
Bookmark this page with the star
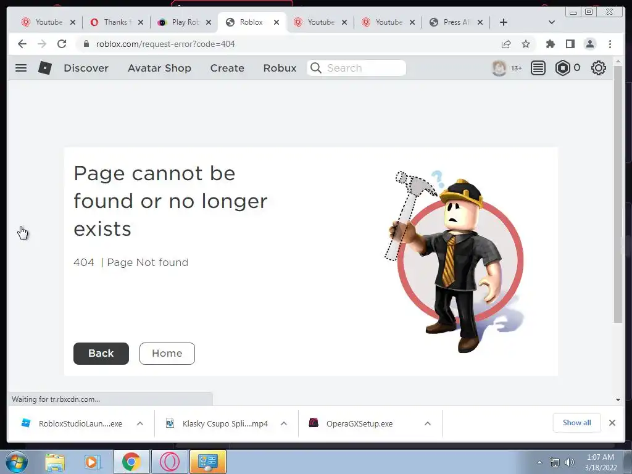[x=526, y=44]
